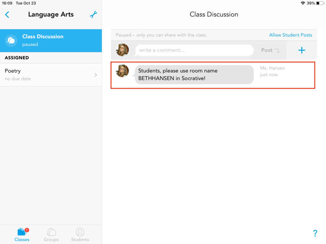The width and height of the screenshot is (326, 244).
Task: Tap the Wi-Fi status icon
Action: (302, 3)
